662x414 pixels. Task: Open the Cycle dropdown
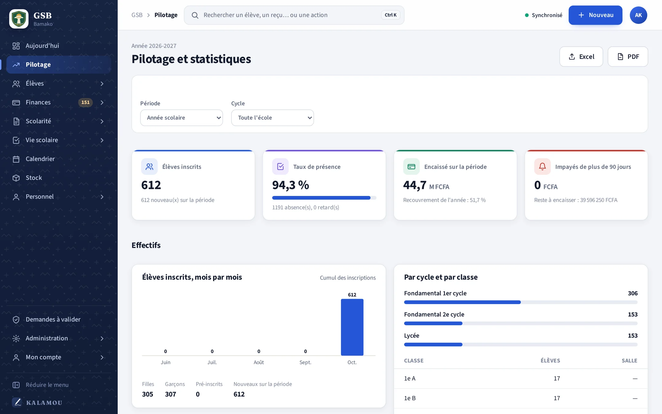tap(272, 118)
